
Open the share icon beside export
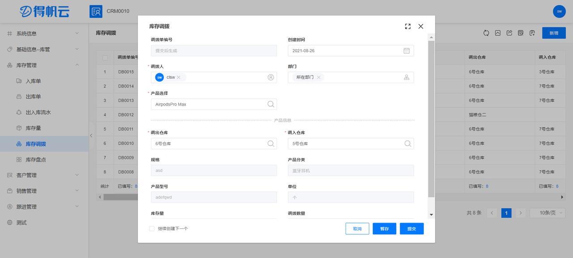[509, 33]
